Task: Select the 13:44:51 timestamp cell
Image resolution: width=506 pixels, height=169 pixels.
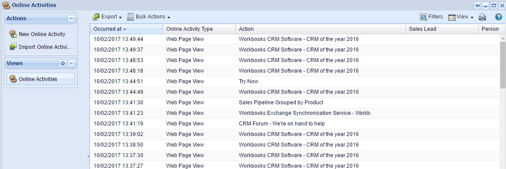Action: [x=118, y=81]
